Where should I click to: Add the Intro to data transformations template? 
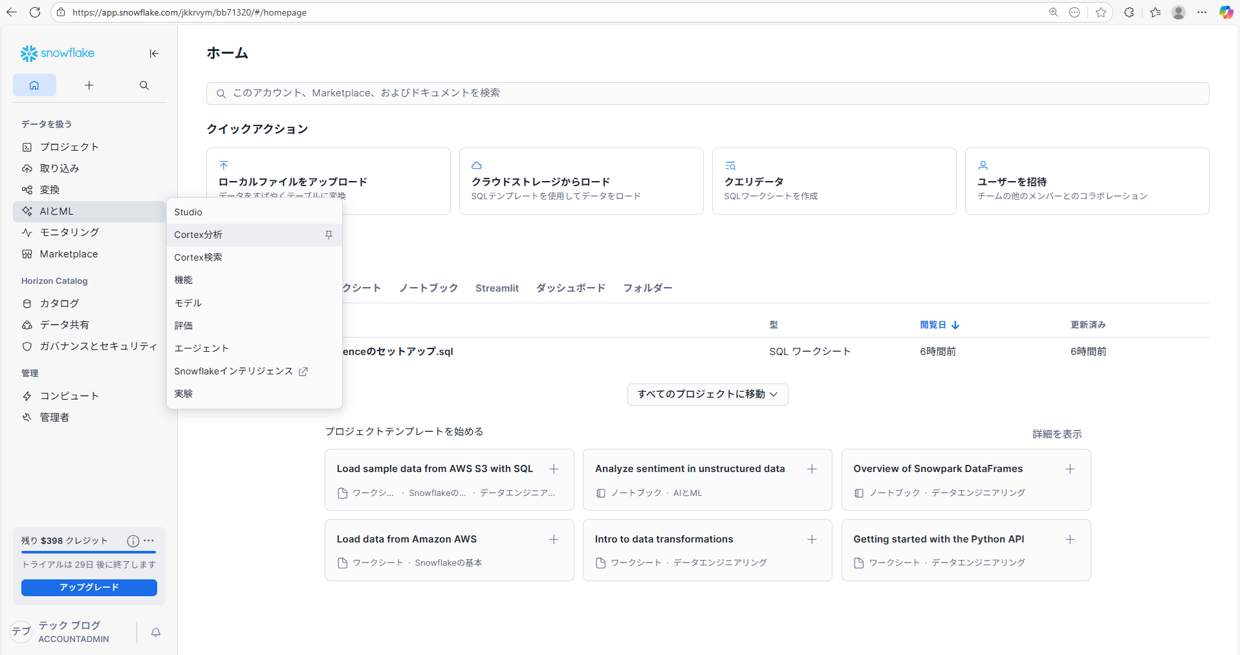812,539
